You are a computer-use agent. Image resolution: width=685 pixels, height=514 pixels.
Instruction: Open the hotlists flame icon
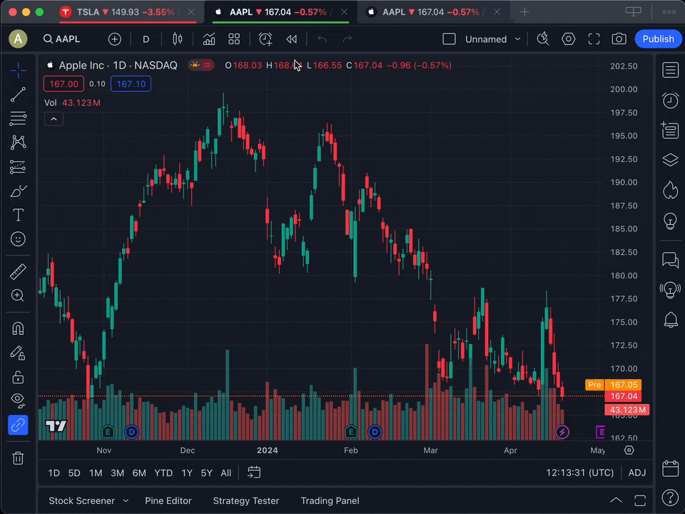tap(670, 190)
